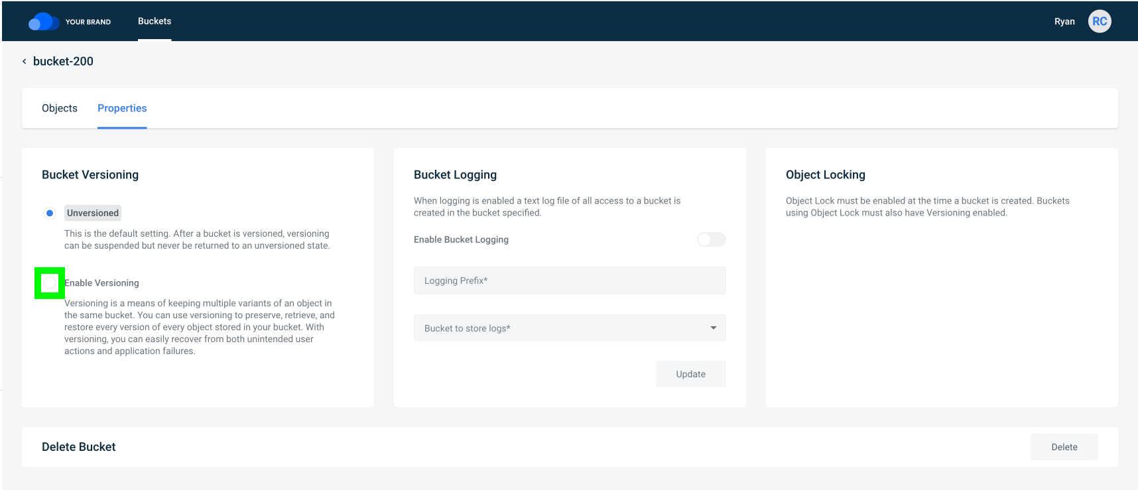Open the Buckets navigation tab

tap(155, 21)
